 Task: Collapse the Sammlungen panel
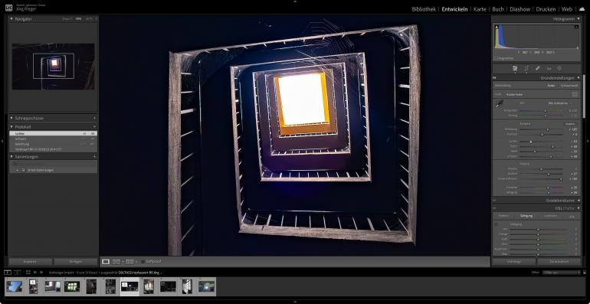tap(11, 156)
